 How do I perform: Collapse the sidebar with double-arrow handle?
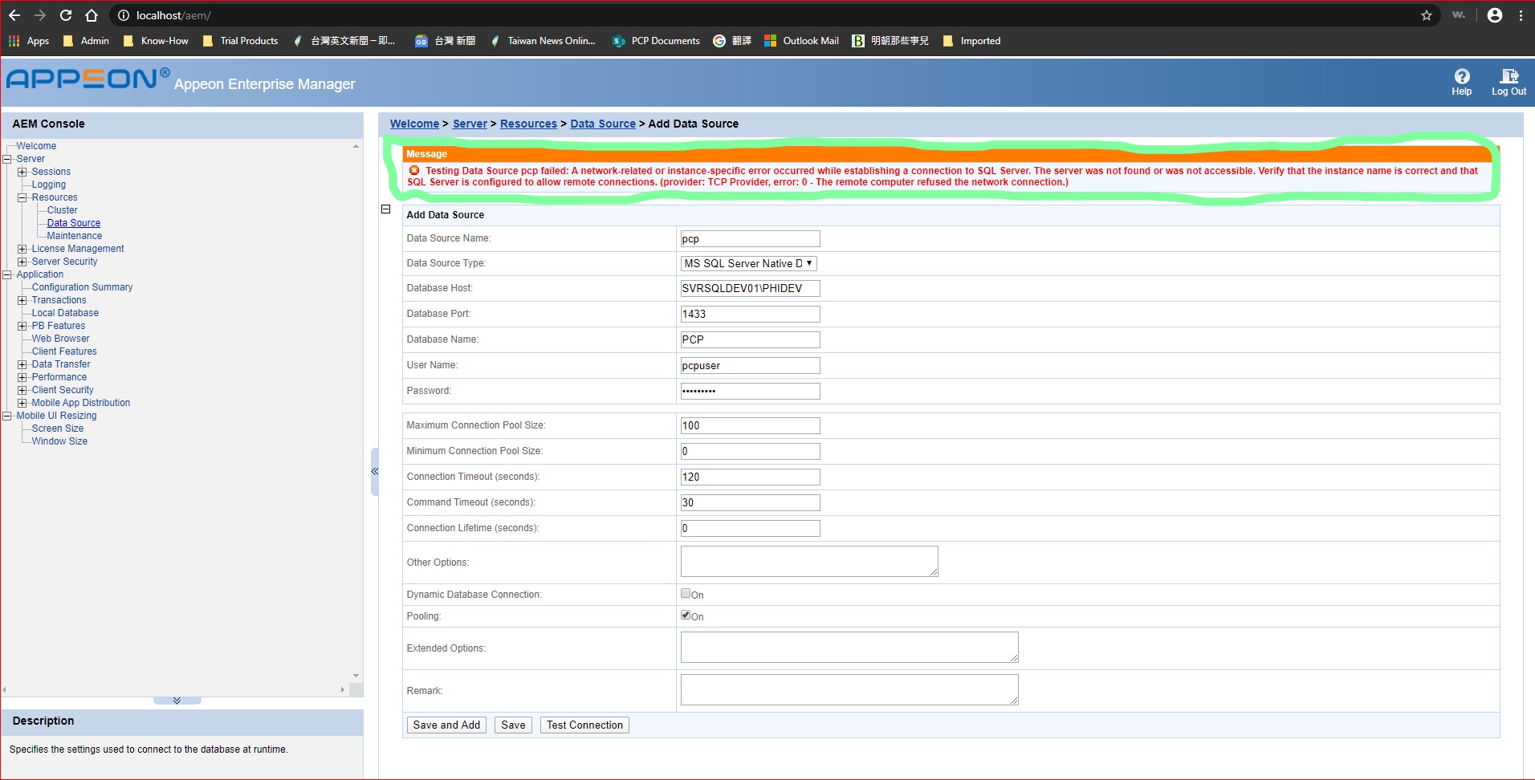click(374, 472)
